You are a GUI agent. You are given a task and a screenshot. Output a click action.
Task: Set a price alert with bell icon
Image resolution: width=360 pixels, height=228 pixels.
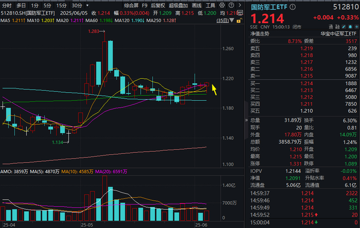pyautogui.click(x=350, y=27)
